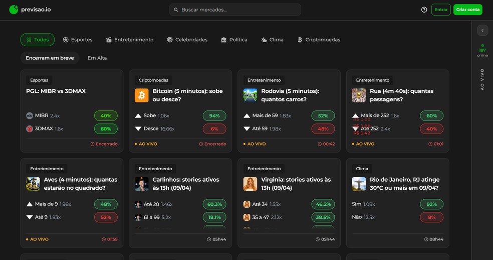
Task: Open Rio de Janeiro 30°C market title
Action: (405, 184)
